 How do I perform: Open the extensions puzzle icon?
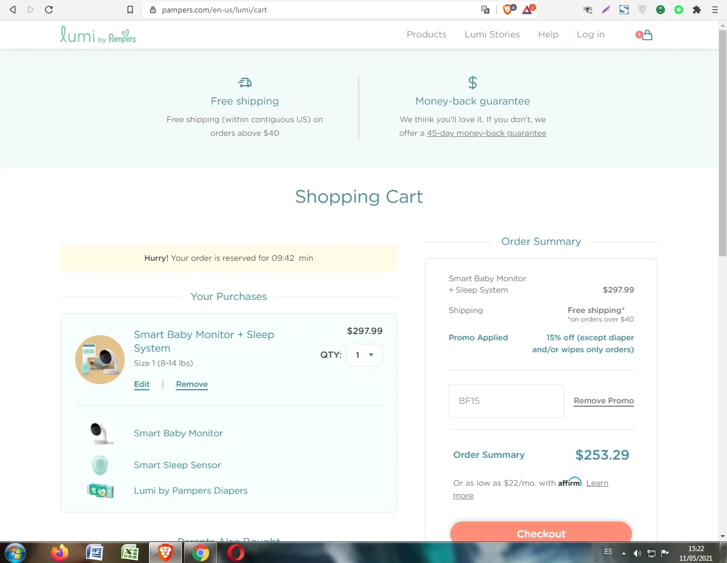tap(697, 10)
